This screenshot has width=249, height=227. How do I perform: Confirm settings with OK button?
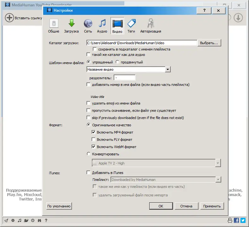(x=161, y=206)
